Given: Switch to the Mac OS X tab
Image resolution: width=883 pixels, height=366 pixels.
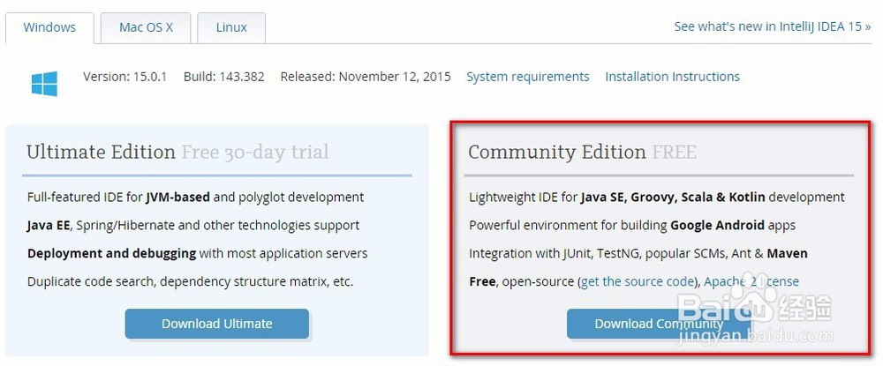Looking at the screenshot, I should 146,27.
